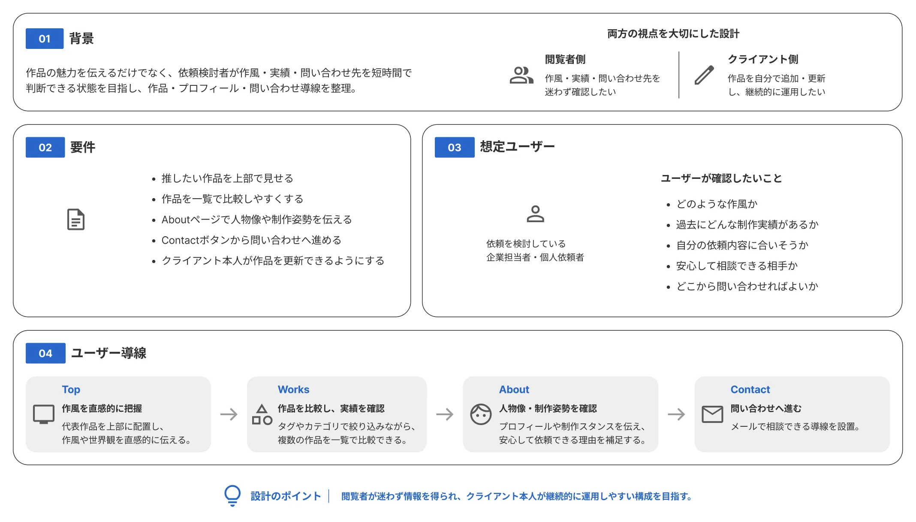The height and width of the screenshot is (522, 916).
Task: Click the pencil icon beside クライアント側
Action: click(704, 75)
